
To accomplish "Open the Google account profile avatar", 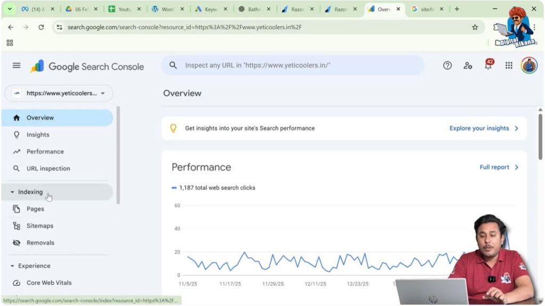I will coord(529,65).
